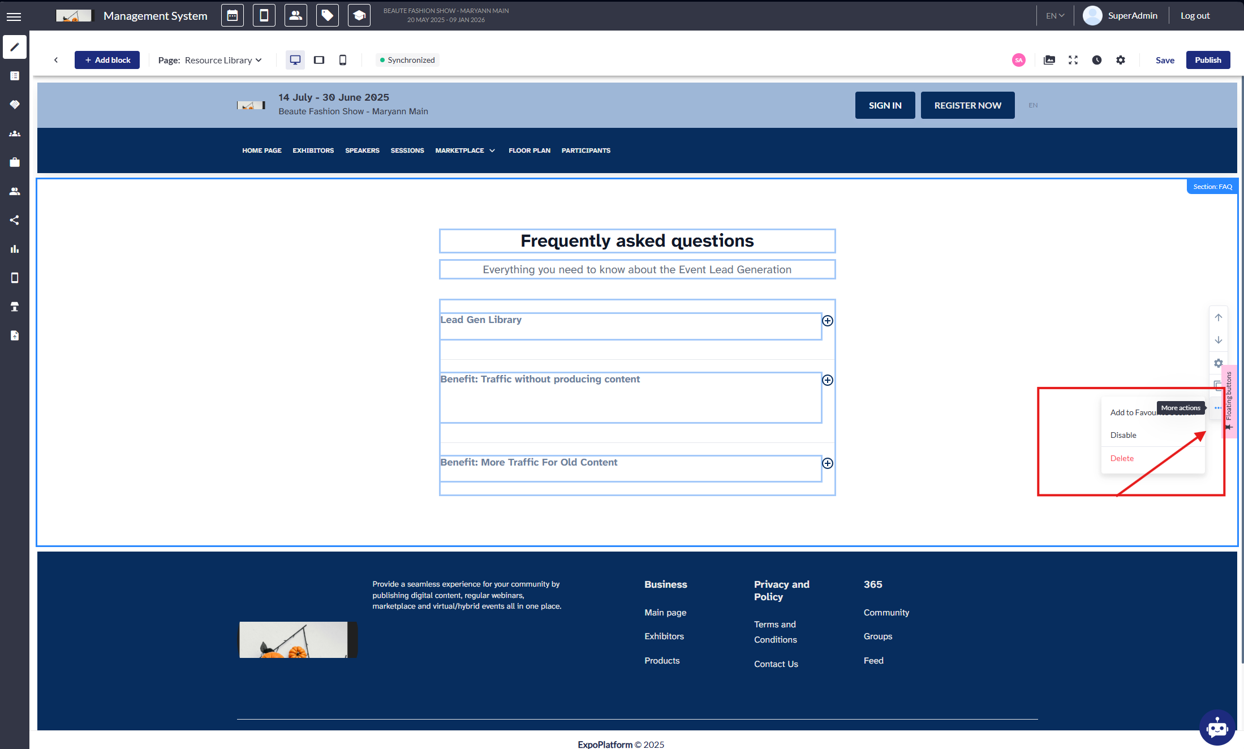Expand the Marketplace nav dropdown
Image resolution: width=1244 pixels, height=749 pixels.
tap(465, 150)
